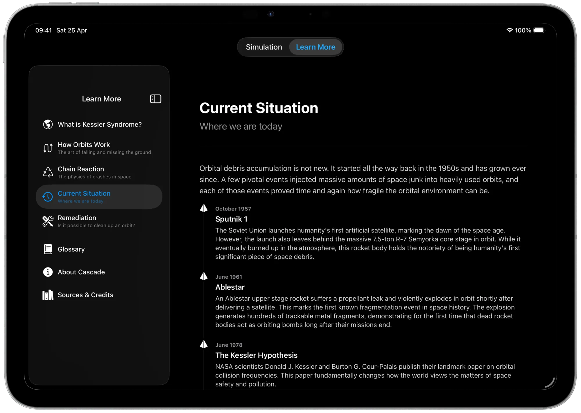Click the globe icon for Kessler Syndrome

pos(48,124)
